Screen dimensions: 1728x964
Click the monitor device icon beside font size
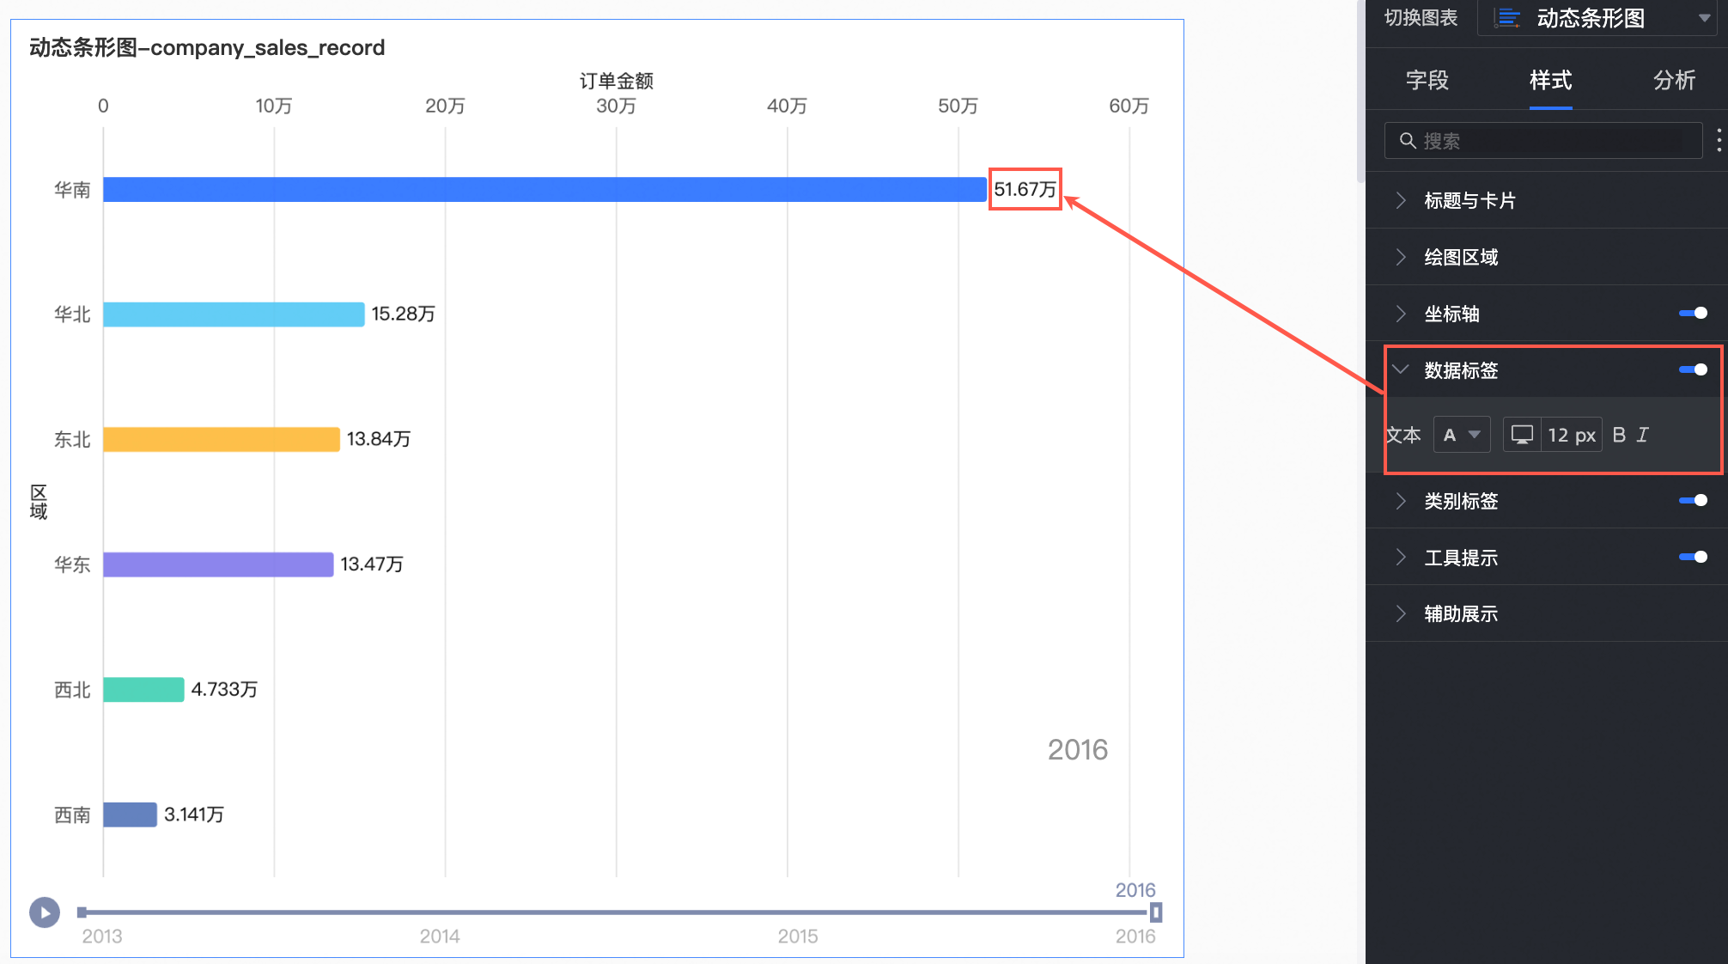(1522, 435)
